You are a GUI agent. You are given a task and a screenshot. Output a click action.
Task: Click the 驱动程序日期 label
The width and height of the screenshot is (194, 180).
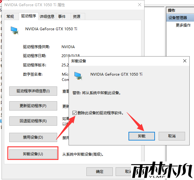(34, 56)
